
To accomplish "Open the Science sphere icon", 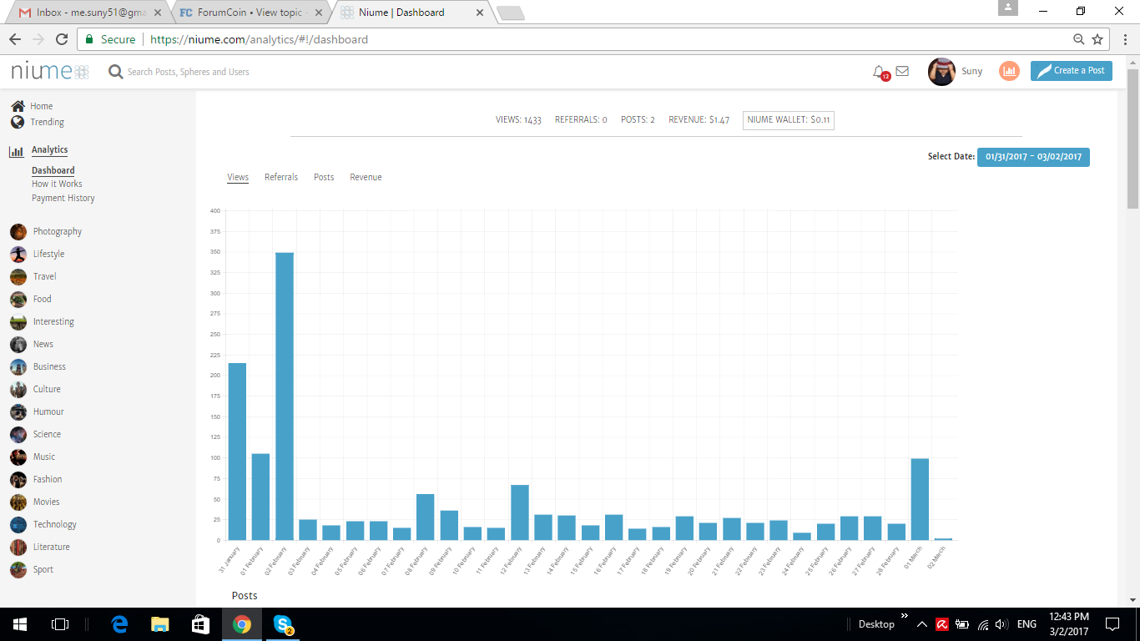I will click(18, 434).
